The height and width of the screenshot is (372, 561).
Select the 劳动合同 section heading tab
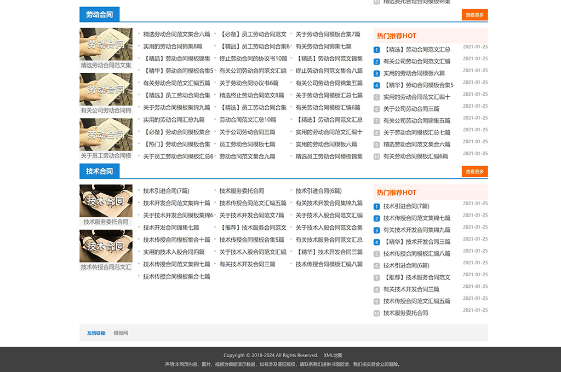click(99, 15)
